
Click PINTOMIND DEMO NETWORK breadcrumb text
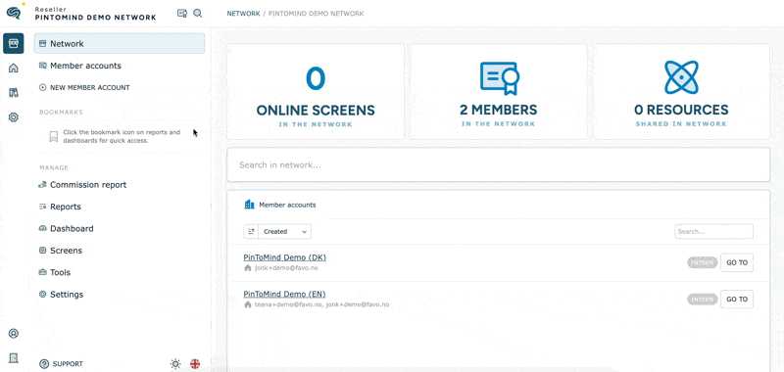pyautogui.click(x=316, y=14)
